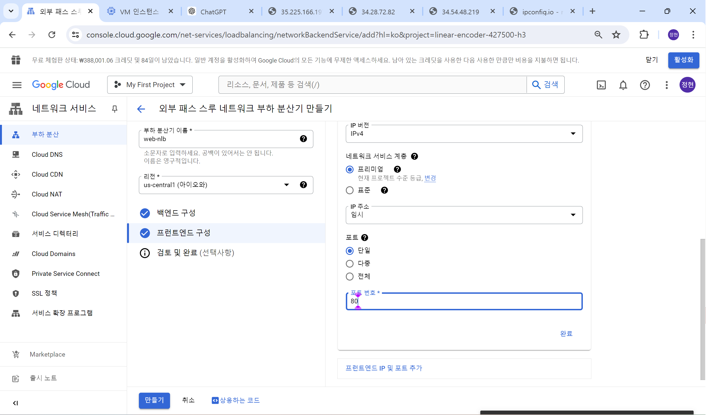This screenshot has height=415, width=706.
Task: Click the 포트 번호 input field
Action: 464,301
